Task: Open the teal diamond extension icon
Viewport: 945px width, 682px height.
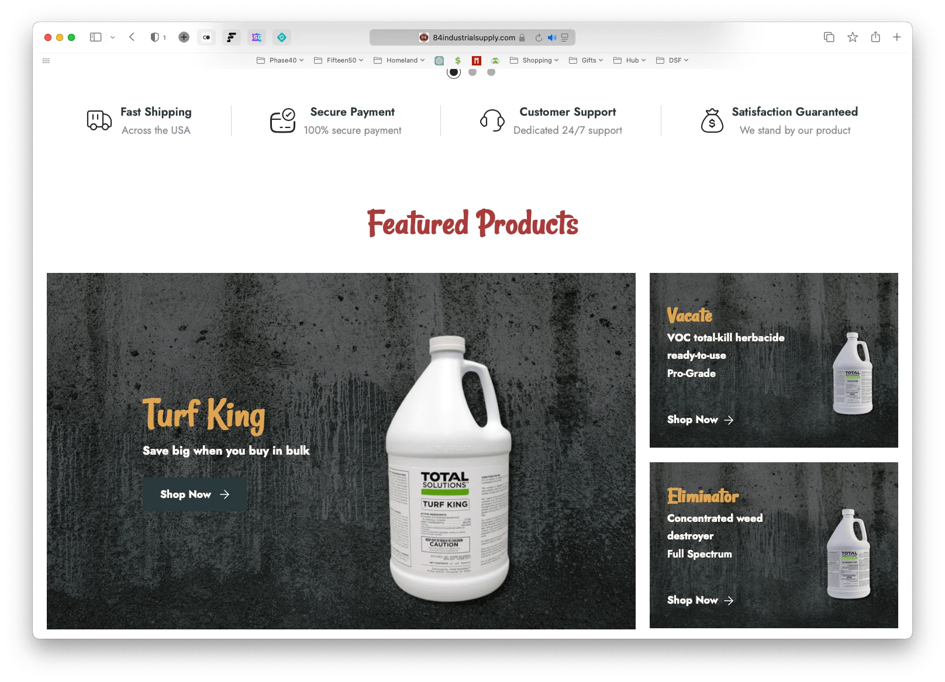Action: (282, 37)
